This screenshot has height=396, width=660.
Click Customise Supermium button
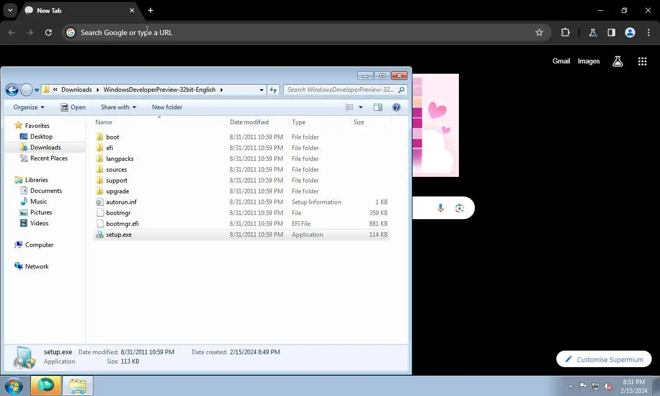tap(604, 359)
